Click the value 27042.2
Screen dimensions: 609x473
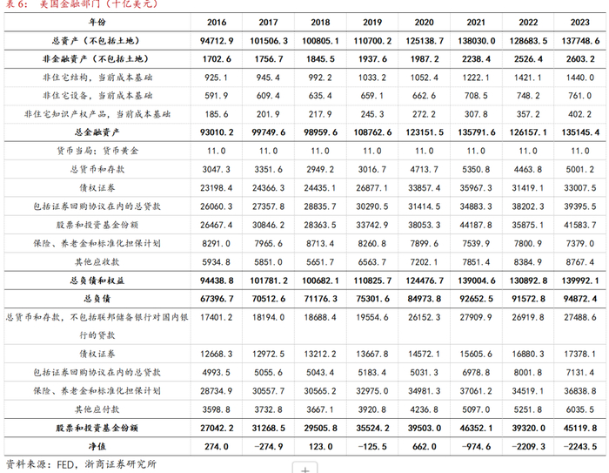pos(217,429)
